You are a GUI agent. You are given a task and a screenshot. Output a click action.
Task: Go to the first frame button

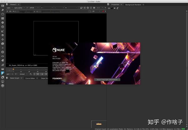(x=38, y=74)
